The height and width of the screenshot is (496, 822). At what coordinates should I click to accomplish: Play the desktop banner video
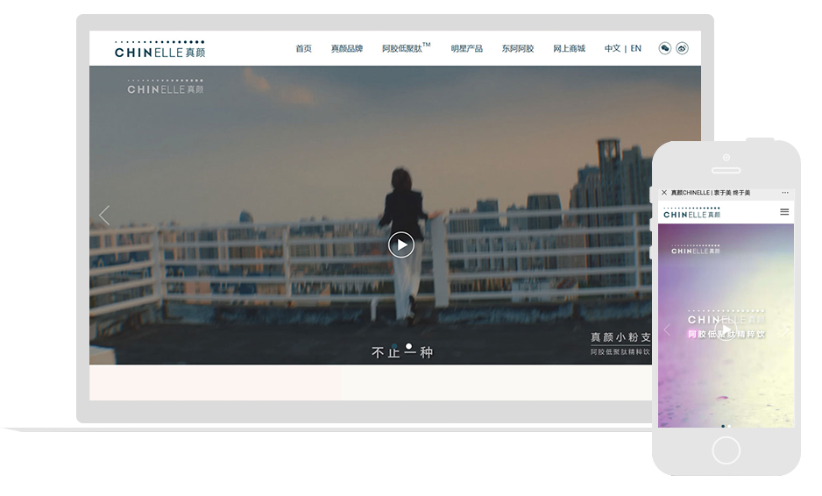pyautogui.click(x=401, y=244)
